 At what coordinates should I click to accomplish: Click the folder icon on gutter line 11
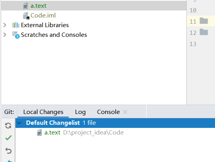204,21
